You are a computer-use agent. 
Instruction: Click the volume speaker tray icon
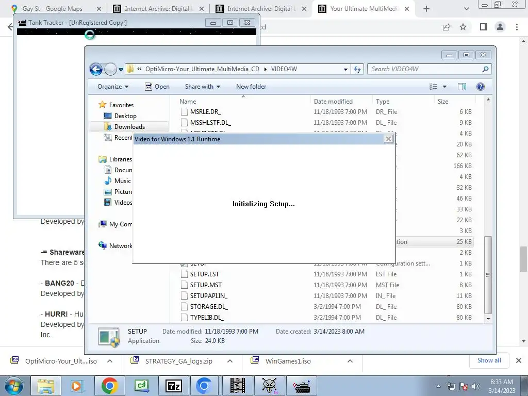coord(476,386)
